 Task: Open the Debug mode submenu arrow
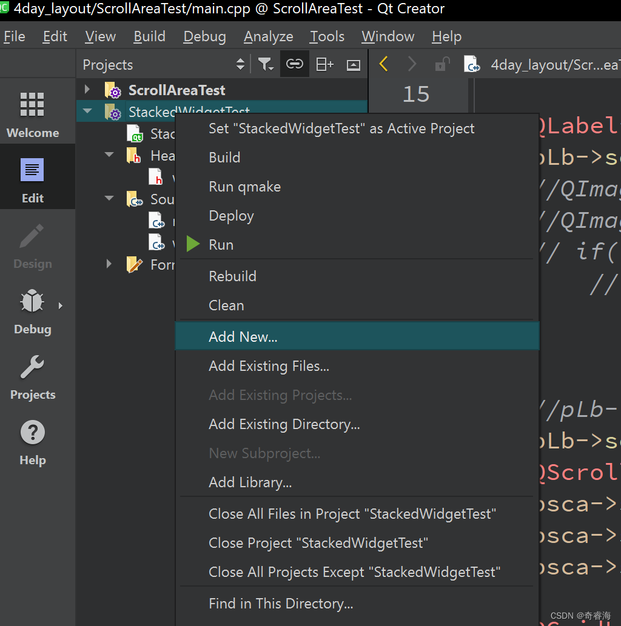point(61,306)
